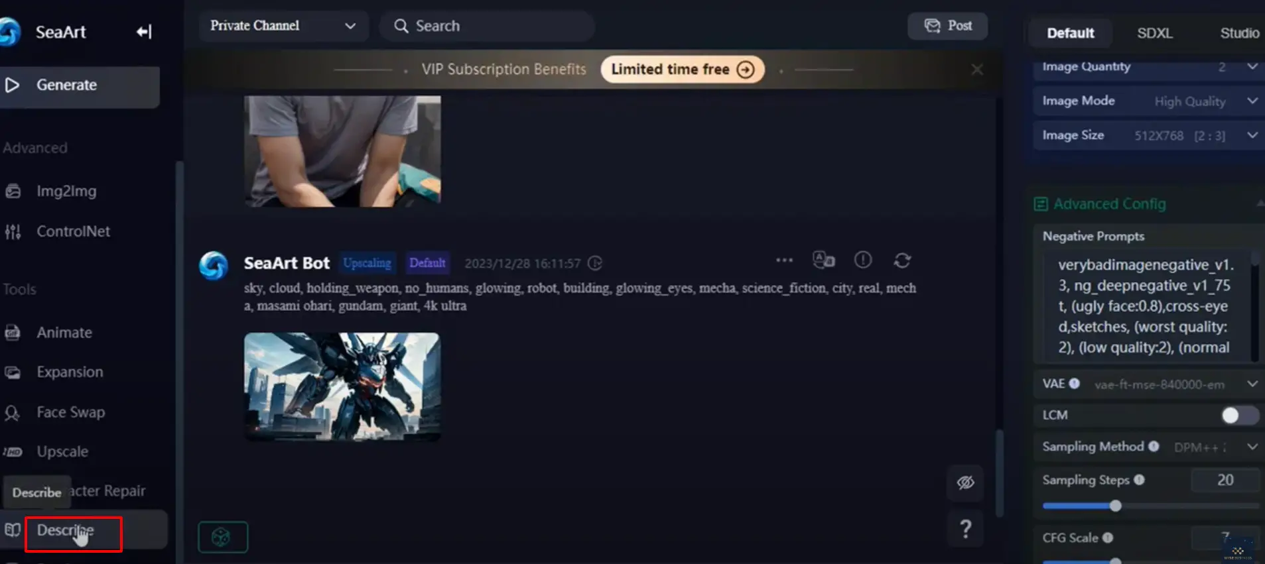Collapse the SeaArt sidebar with arrow icon
Screen dimensions: 1265x564
pos(144,32)
